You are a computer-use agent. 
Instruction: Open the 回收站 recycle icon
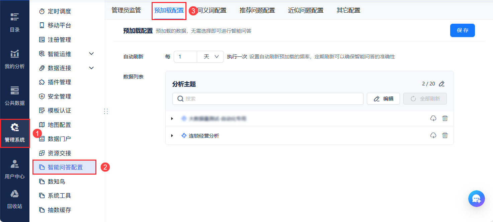point(15,194)
